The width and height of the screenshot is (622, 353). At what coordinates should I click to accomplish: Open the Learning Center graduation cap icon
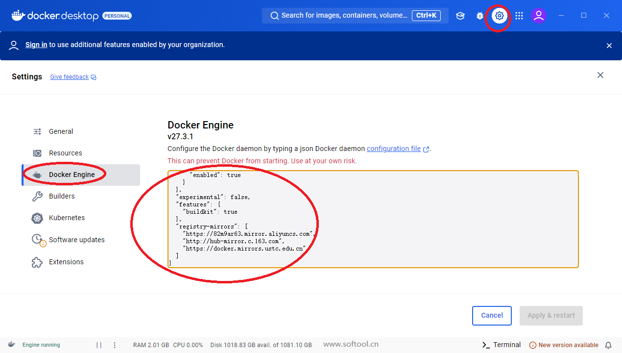[x=460, y=16]
